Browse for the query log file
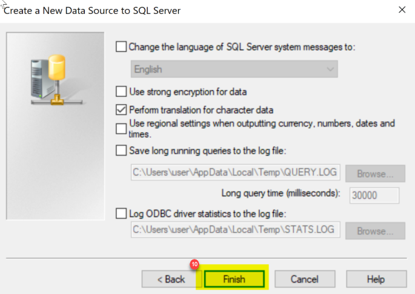415x294 pixels. click(375, 174)
